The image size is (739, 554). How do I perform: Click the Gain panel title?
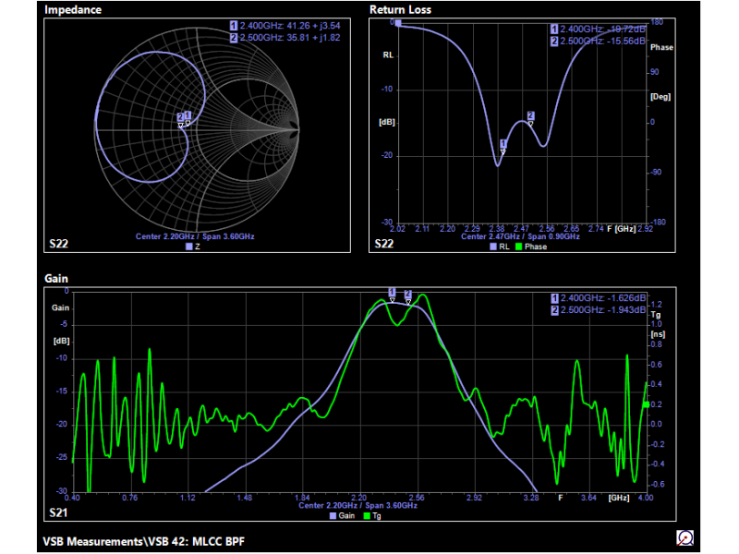point(57,278)
